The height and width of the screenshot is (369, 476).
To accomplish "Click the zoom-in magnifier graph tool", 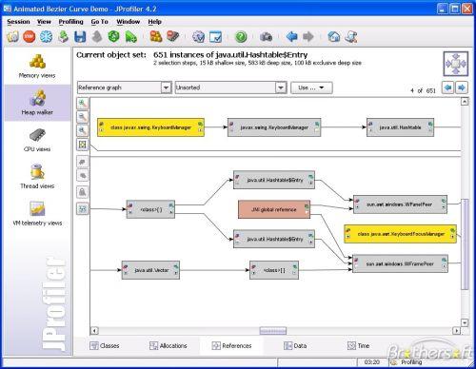I will (x=83, y=104).
